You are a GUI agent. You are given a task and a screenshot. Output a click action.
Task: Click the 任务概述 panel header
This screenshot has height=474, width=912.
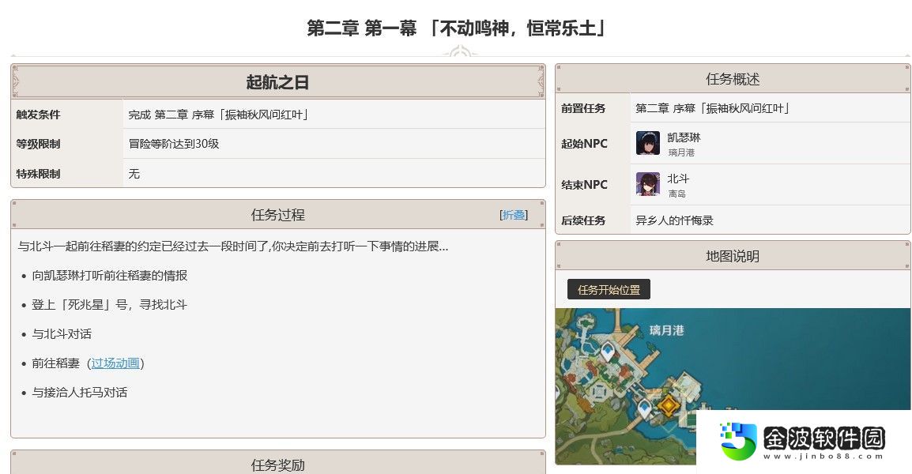[733, 79]
